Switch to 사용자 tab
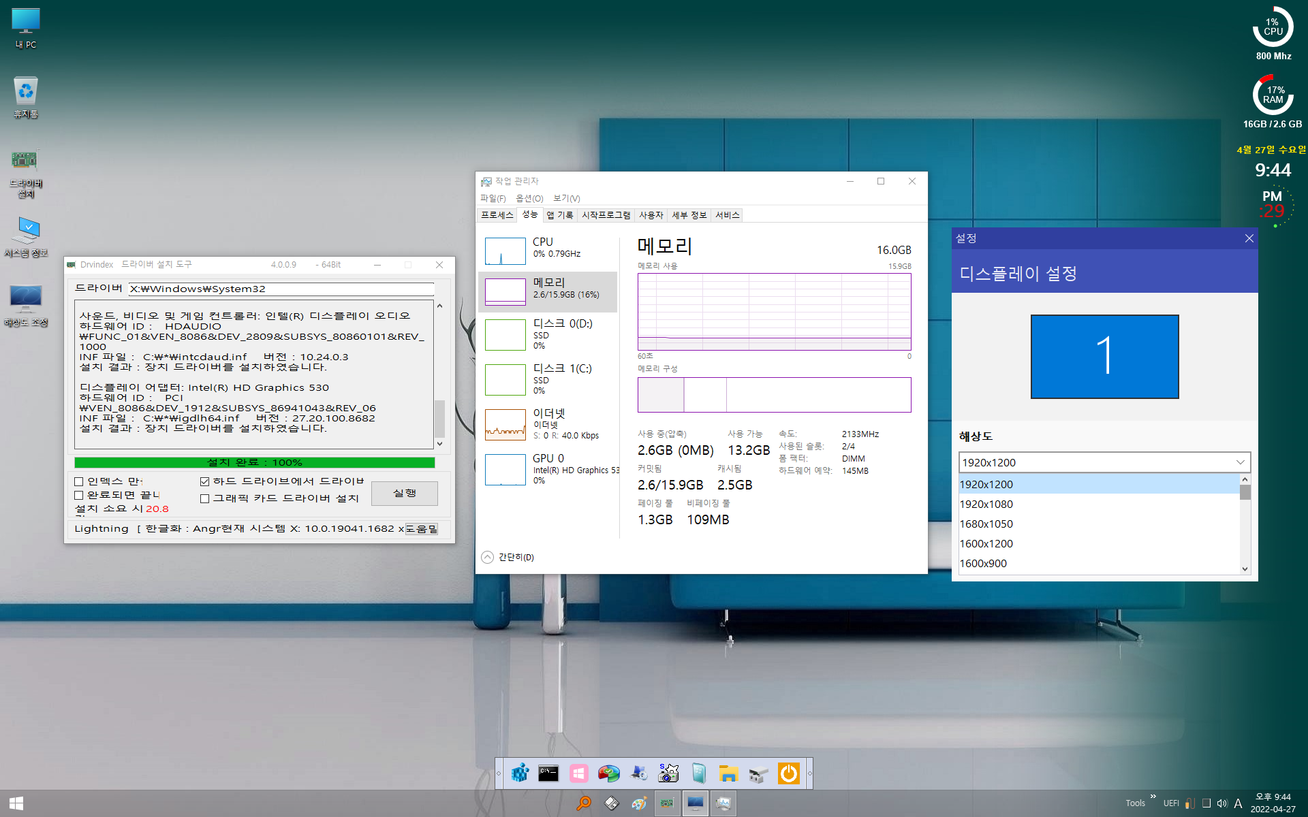 click(x=651, y=215)
